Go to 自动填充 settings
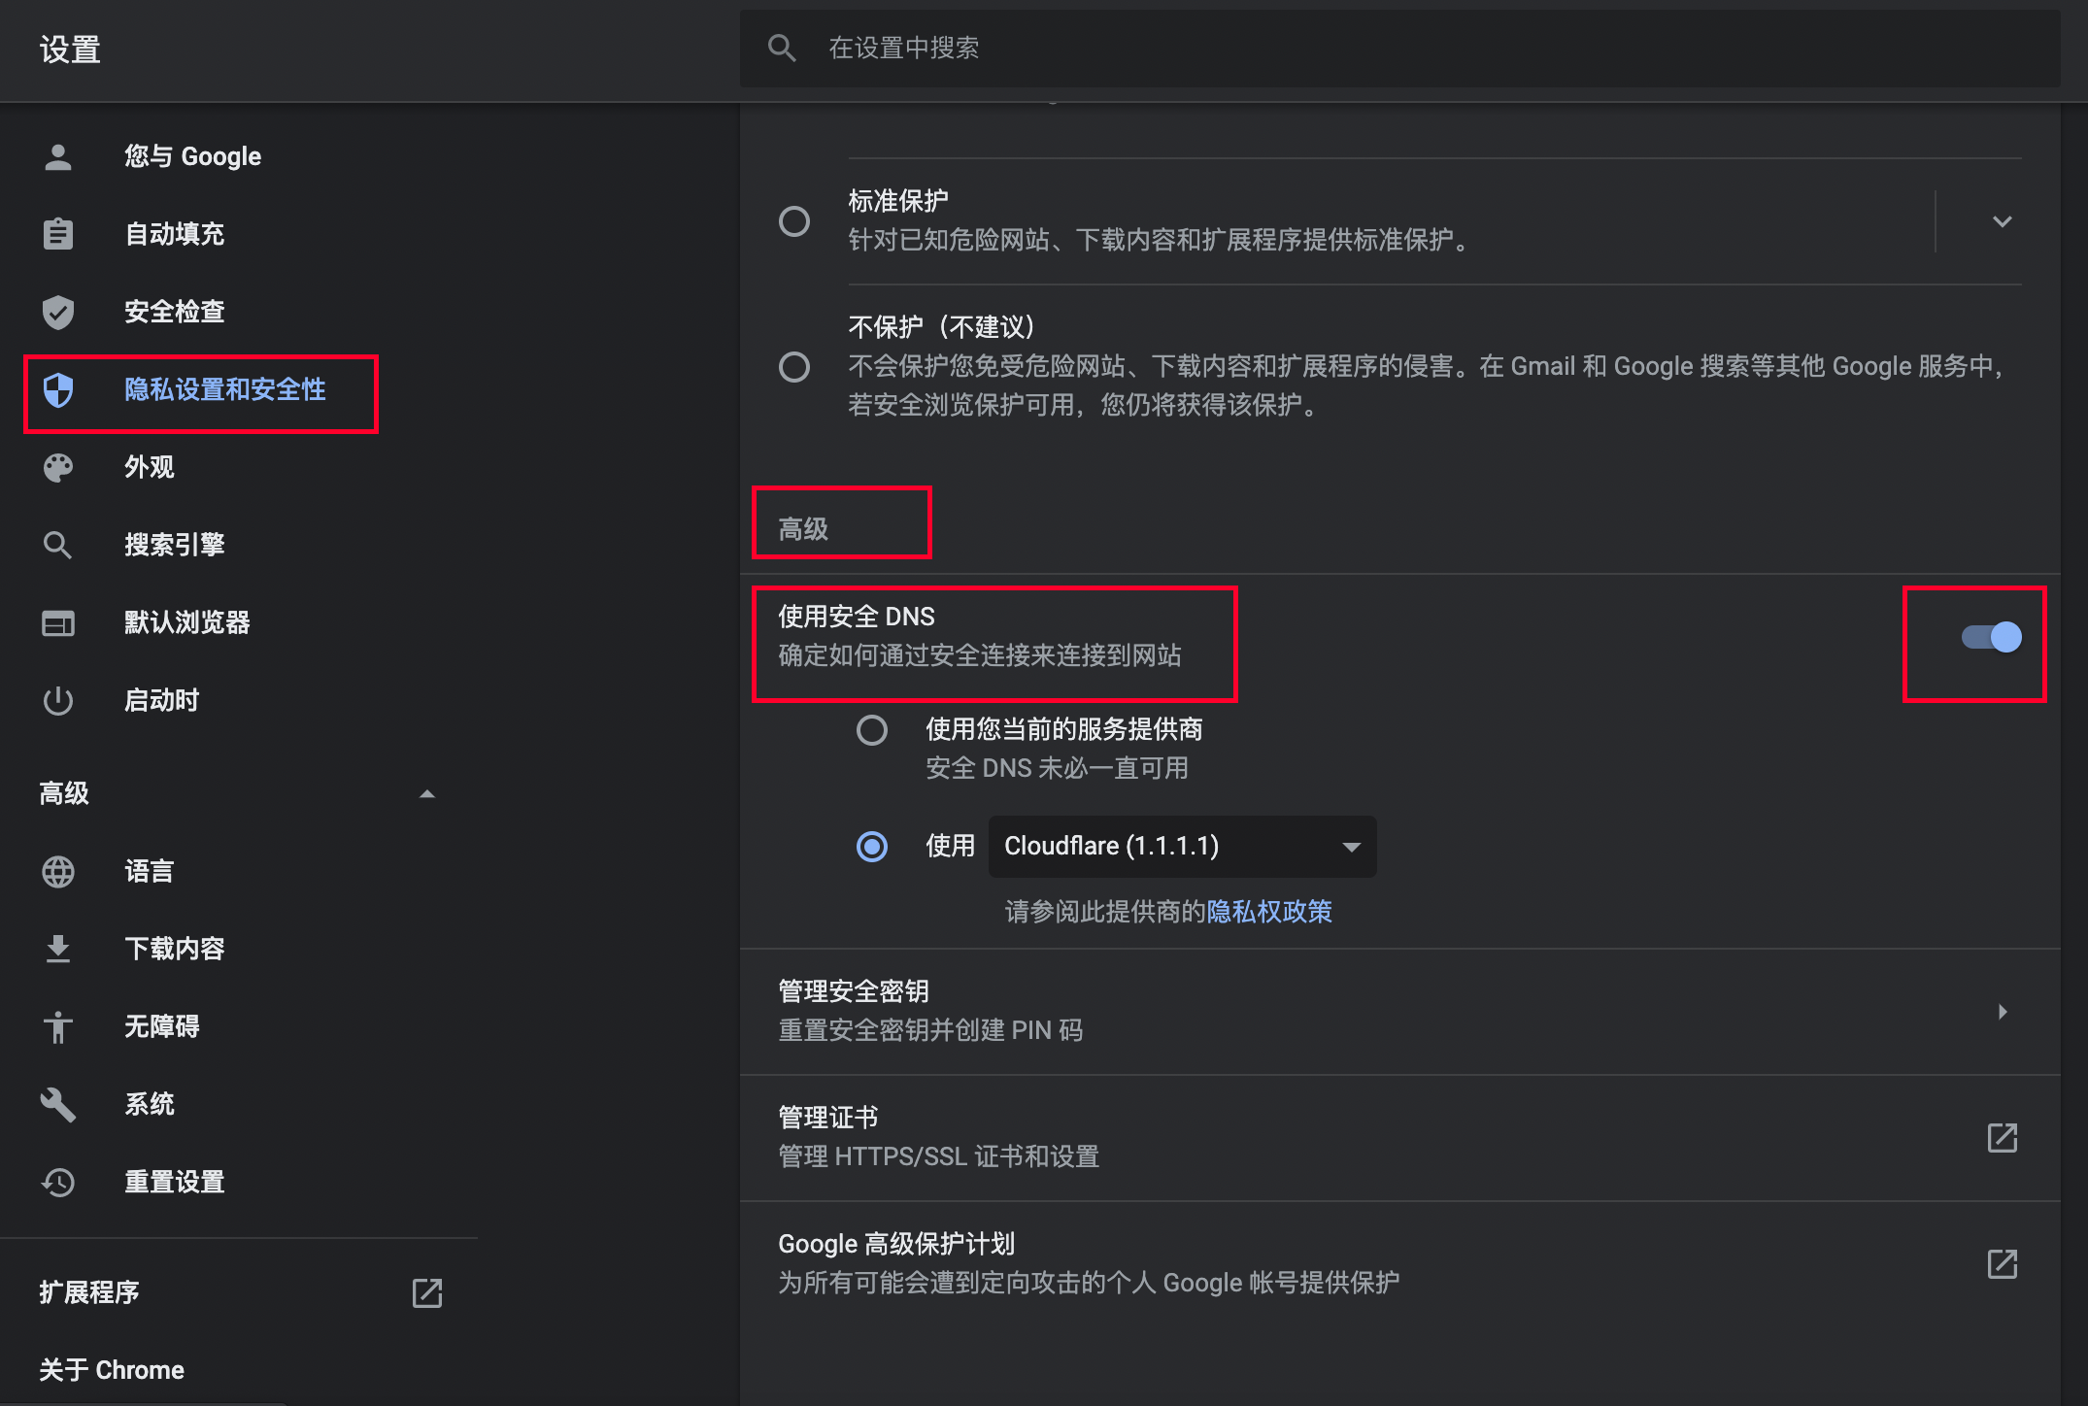Screen dimensions: 2088x1406 tap(175, 234)
